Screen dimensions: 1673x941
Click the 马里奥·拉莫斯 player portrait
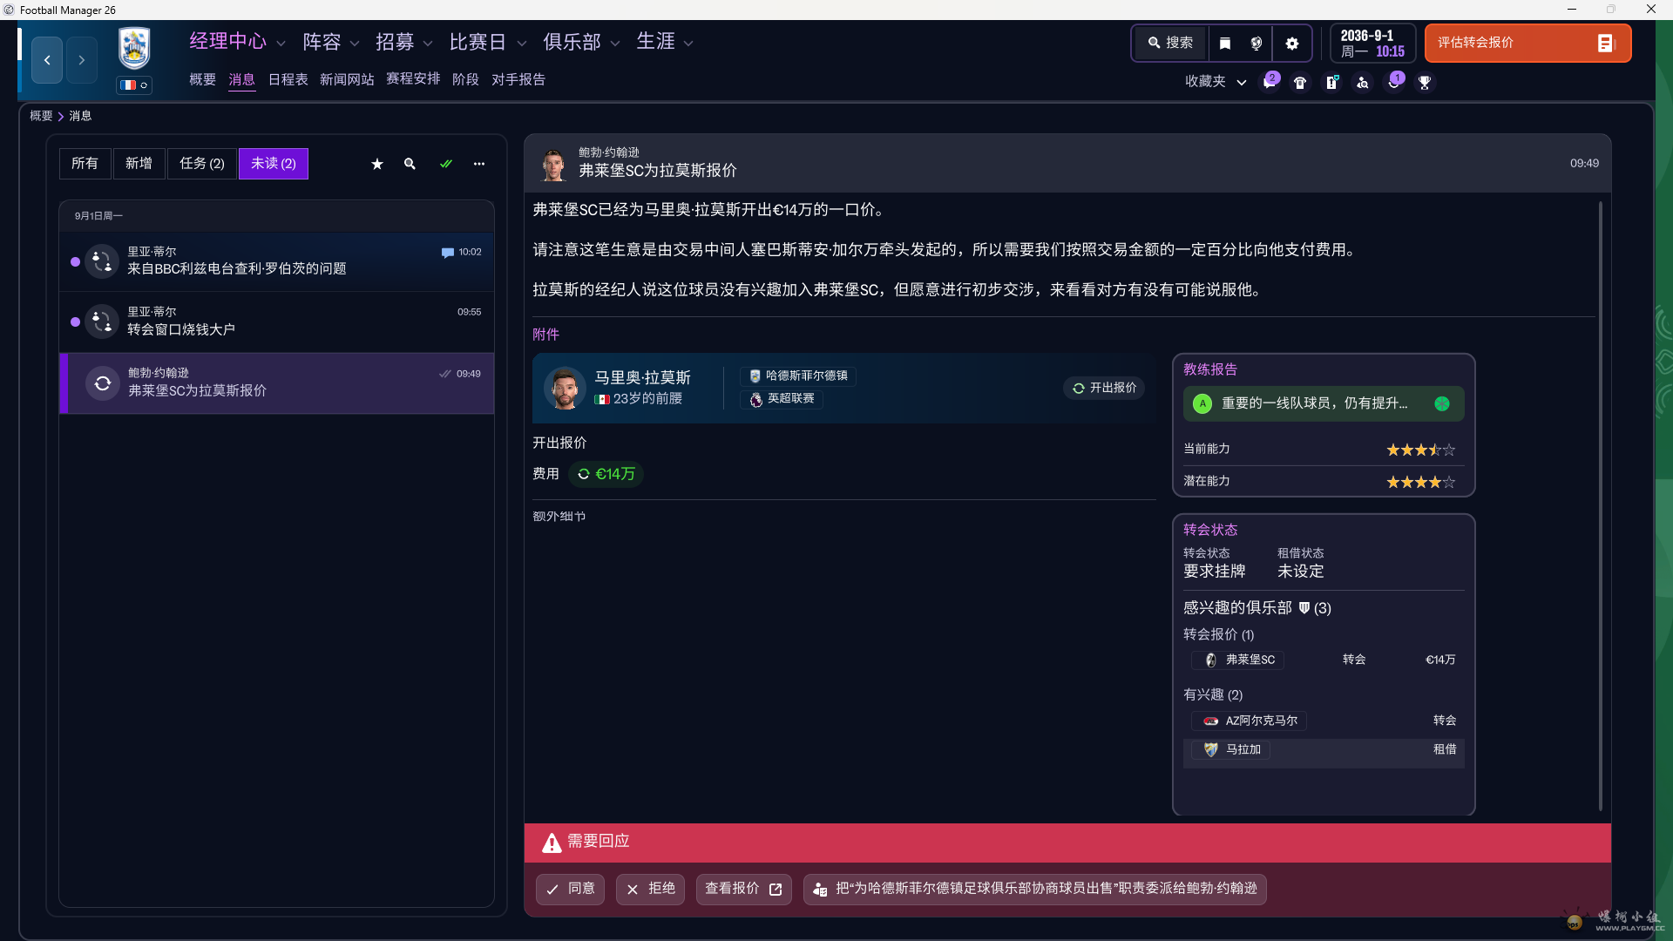tap(565, 389)
